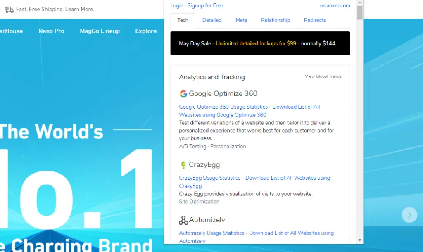Open the us.anker.com link
Image resolution: width=423 pixels, height=252 pixels.
[x=335, y=6]
